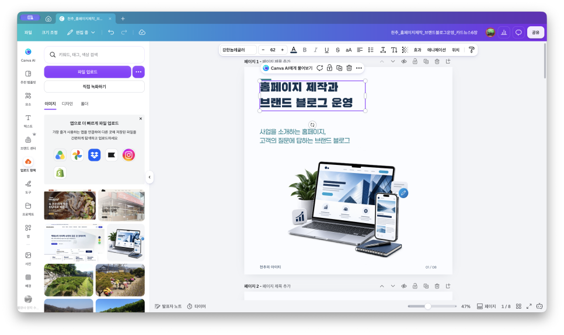The width and height of the screenshot is (564, 335).
Task: Open the analytics chart icon
Action: click(504, 32)
